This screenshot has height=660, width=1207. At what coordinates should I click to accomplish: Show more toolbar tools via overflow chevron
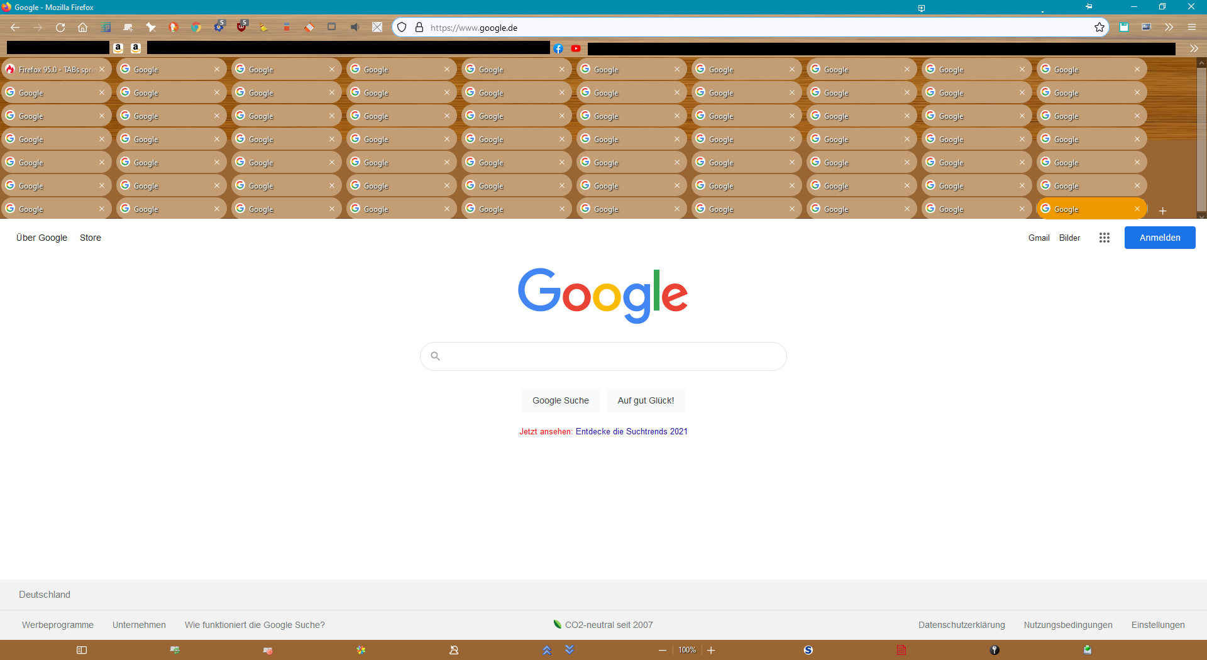coord(1169,27)
